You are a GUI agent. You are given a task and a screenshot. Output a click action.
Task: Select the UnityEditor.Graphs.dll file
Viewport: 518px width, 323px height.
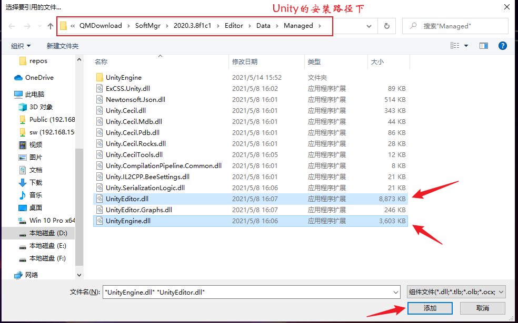(250, 210)
